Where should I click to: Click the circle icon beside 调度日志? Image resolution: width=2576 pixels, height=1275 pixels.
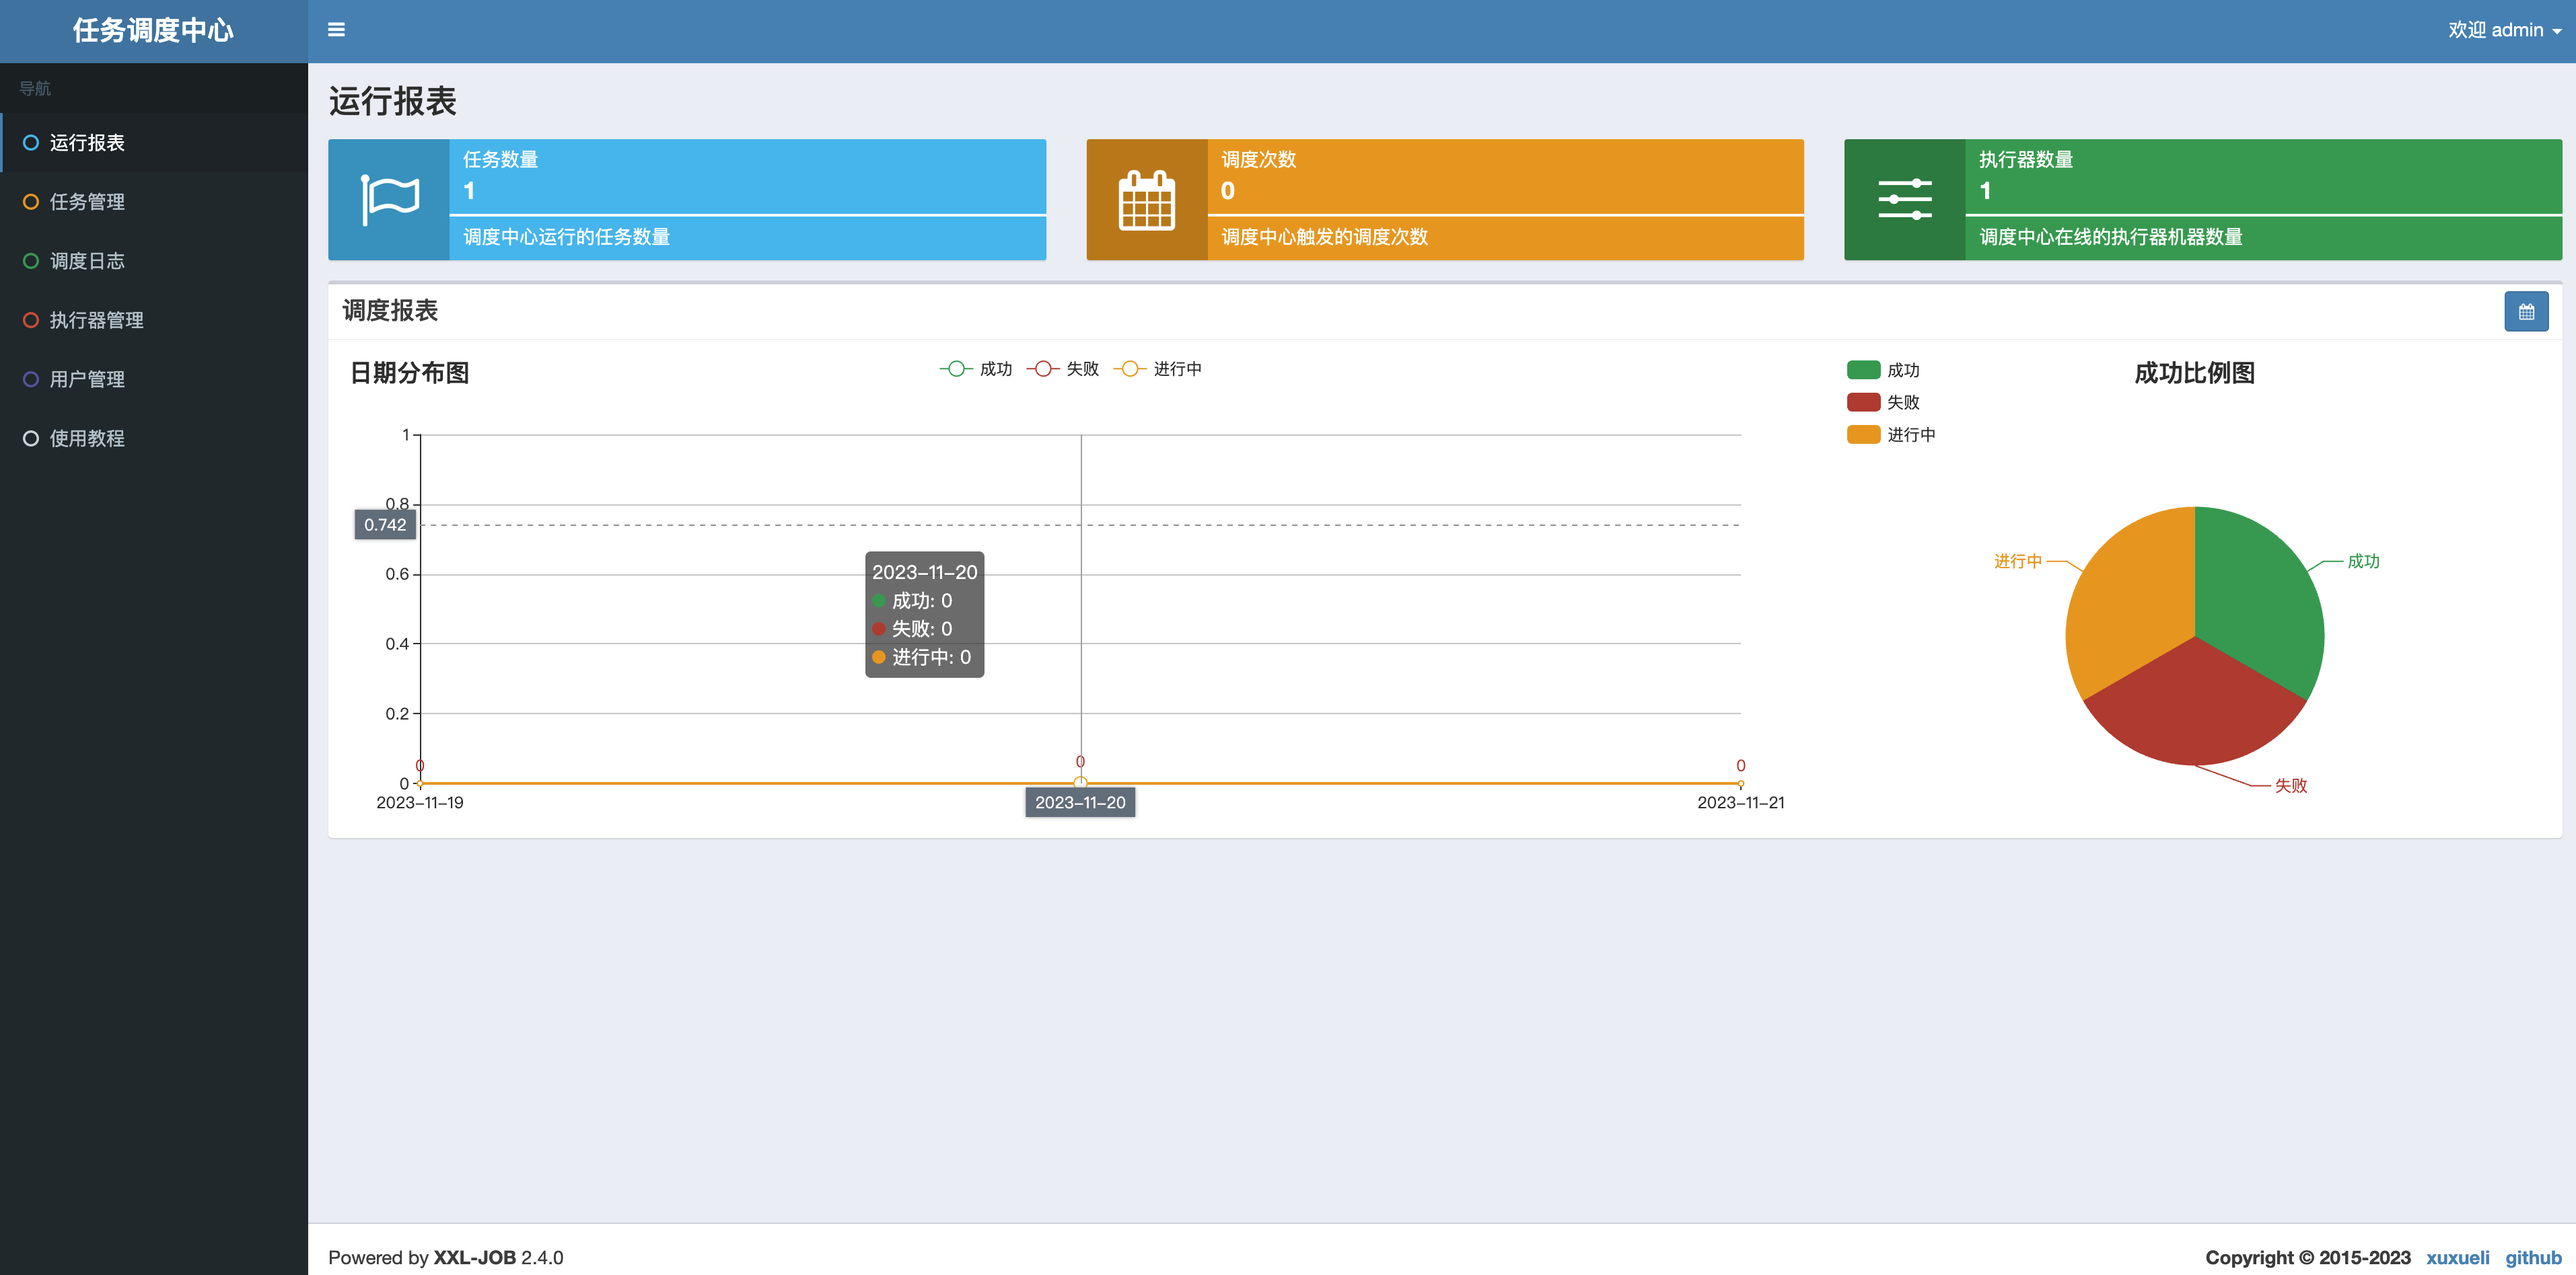31,261
